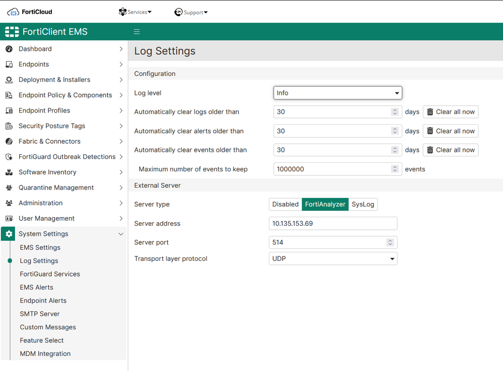The image size is (503, 371).
Task: Click trash icon in events Clear all now
Action: coord(430,150)
